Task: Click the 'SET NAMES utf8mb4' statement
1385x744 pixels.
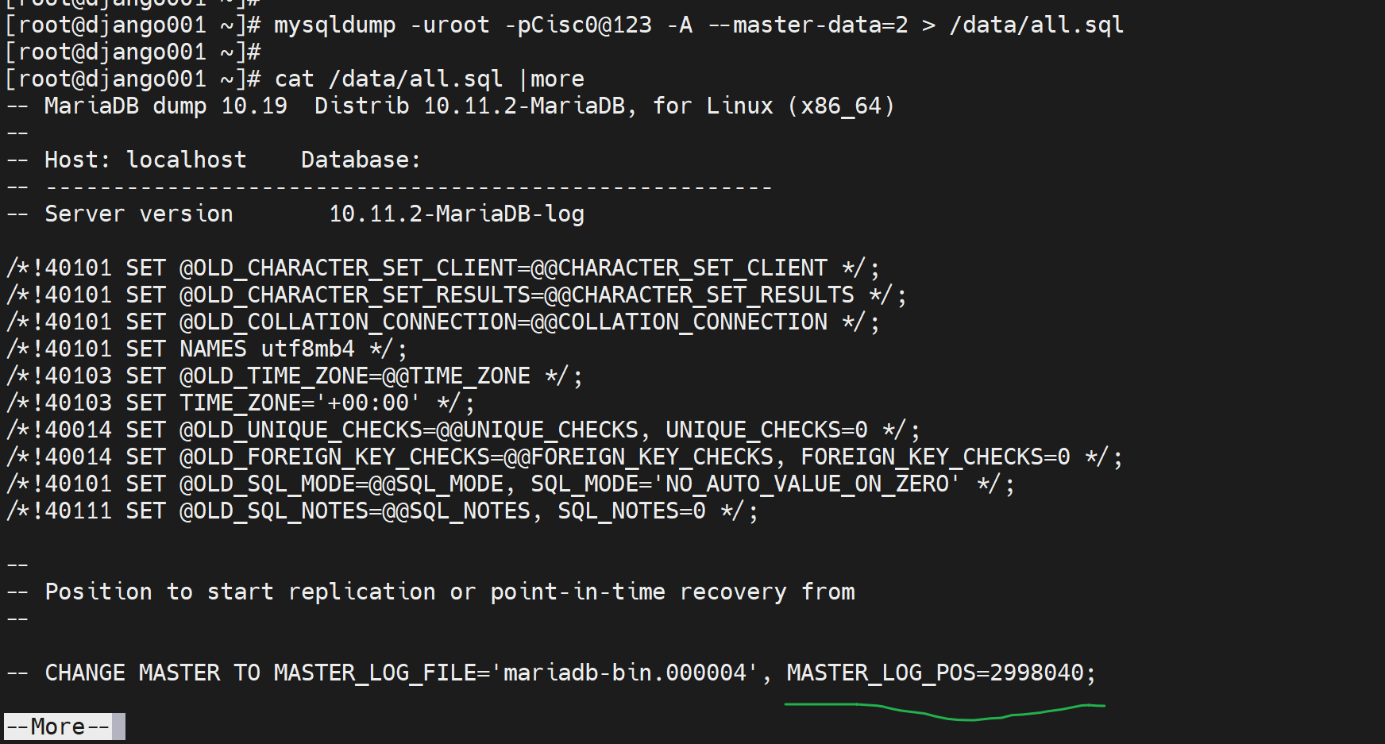Action: pos(240,349)
